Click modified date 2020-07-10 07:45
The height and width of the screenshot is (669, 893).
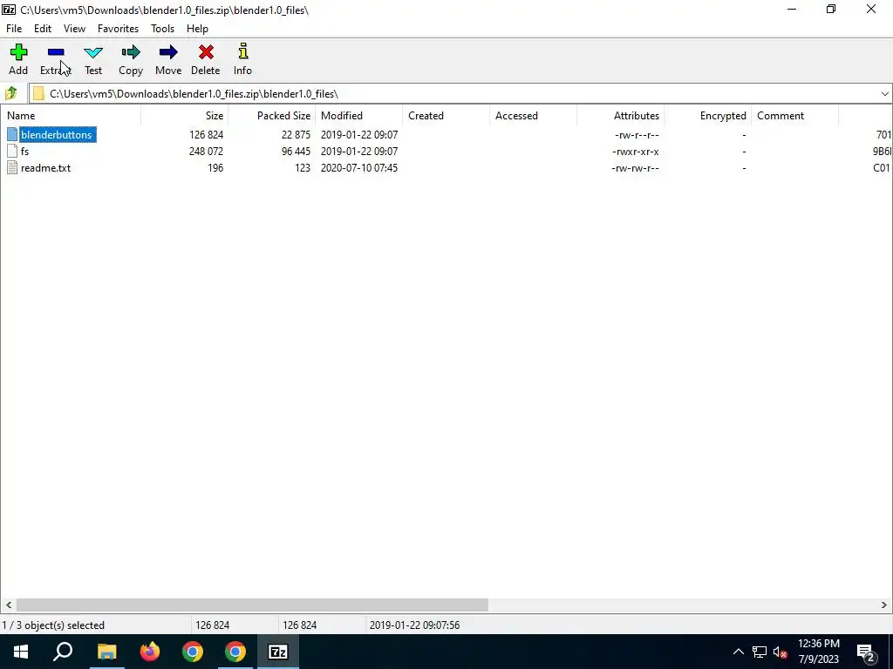[x=358, y=168]
